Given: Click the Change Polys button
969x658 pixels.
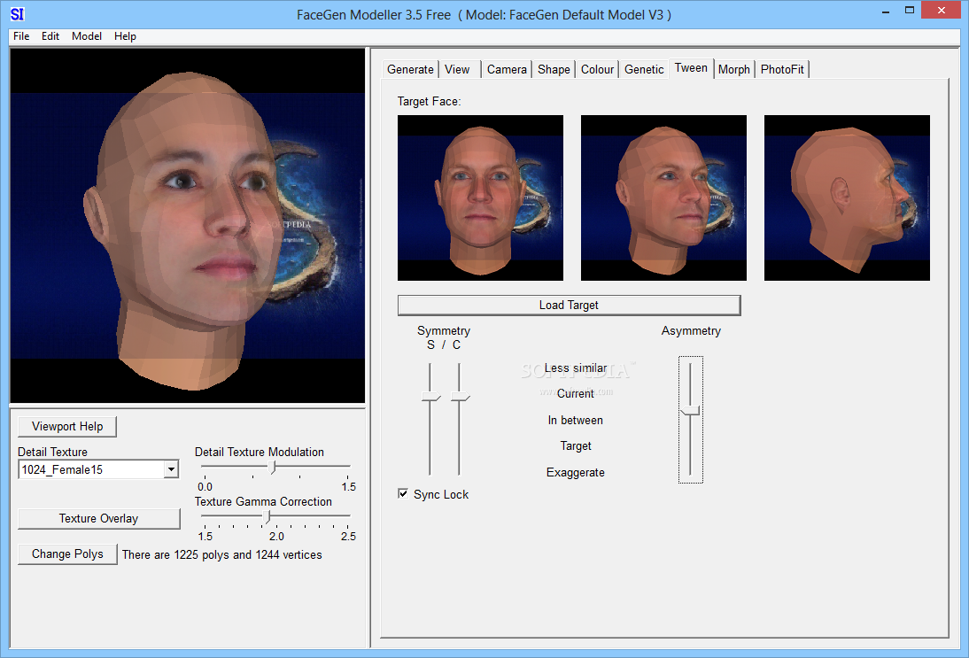Looking at the screenshot, I should [x=67, y=553].
